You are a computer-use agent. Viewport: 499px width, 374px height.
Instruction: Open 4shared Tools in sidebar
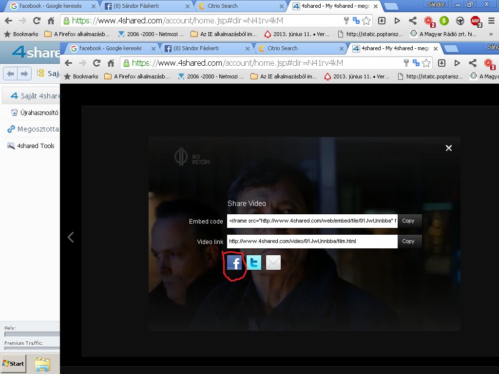pyautogui.click(x=31, y=146)
